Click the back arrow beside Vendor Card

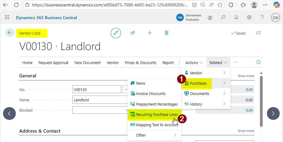pyautogui.click(x=10, y=33)
